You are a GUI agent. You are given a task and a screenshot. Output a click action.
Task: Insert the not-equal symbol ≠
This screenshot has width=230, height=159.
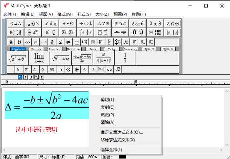point(68,42)
